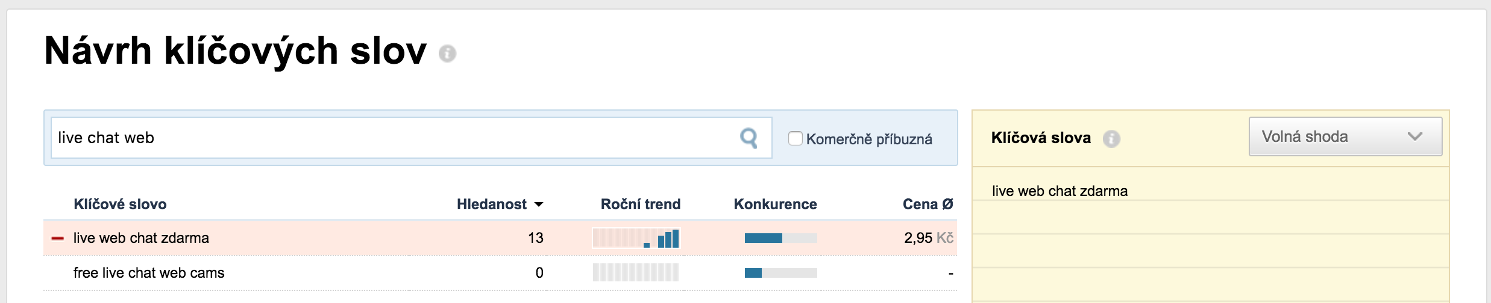Screen dimensions: 1491x303
Task: Click keyword free live chat web cams
Action: [149, 273]
